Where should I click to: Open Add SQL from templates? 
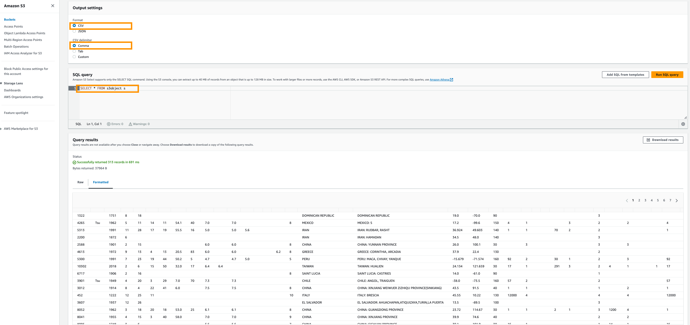(625, 75)
